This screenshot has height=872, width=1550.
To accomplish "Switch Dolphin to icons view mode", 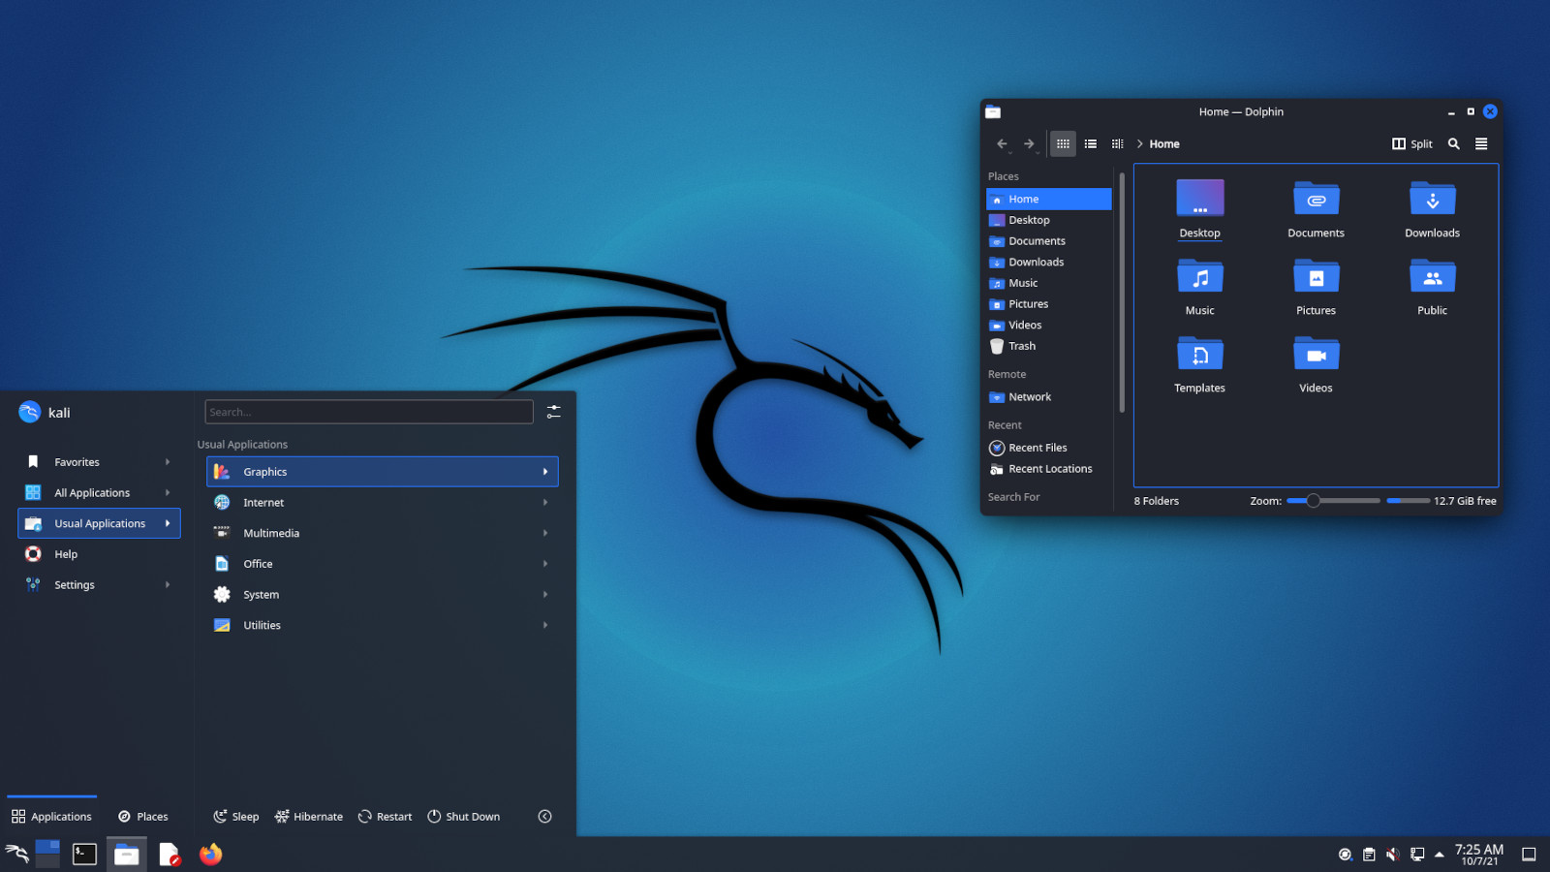I will (x=1063, y=143).
